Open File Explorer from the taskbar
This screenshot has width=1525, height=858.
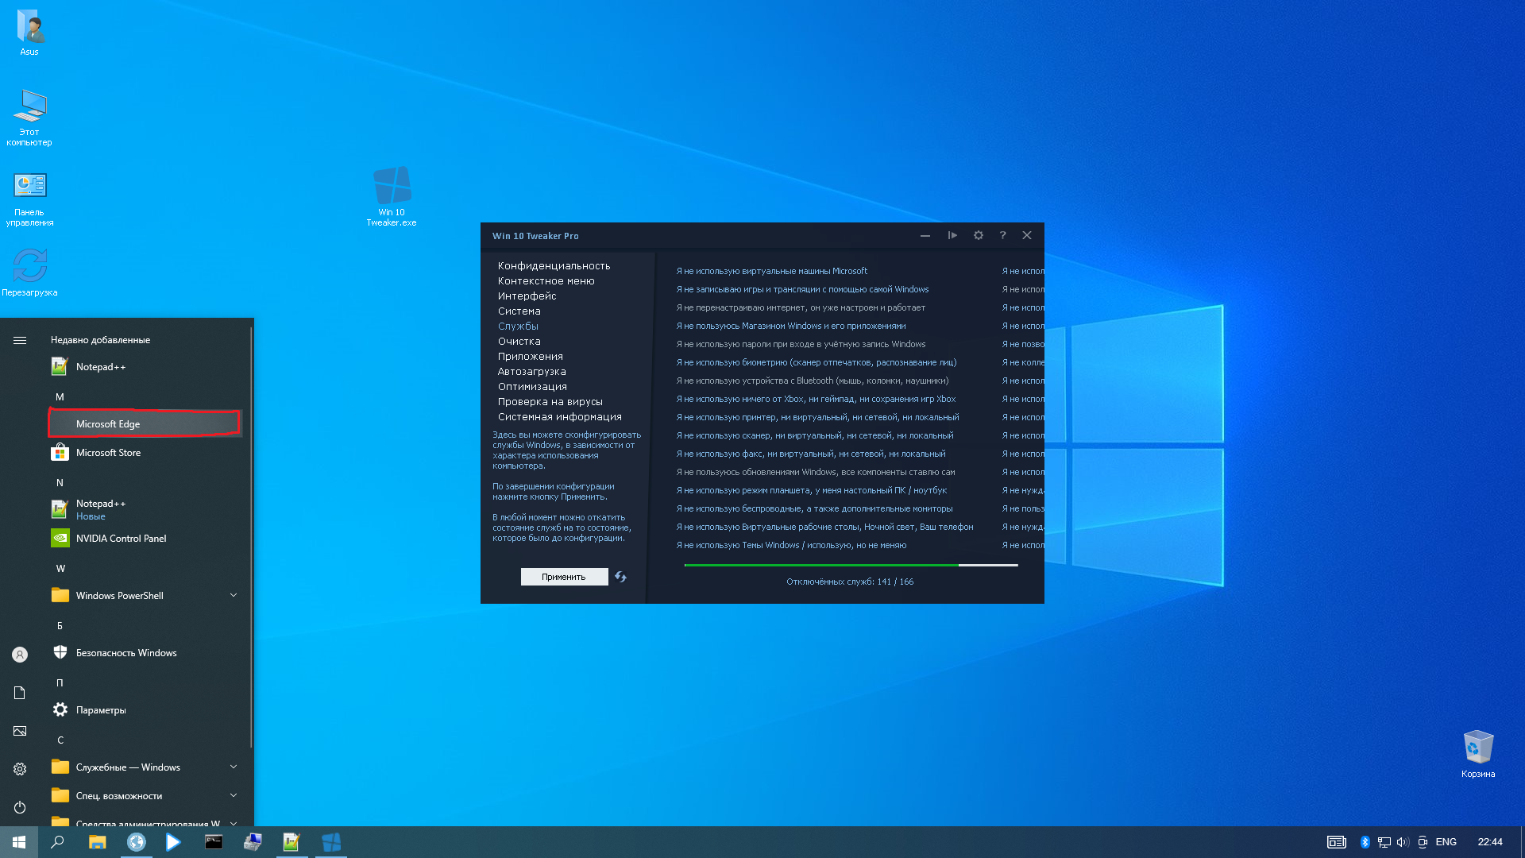click(x=97, y=842)
